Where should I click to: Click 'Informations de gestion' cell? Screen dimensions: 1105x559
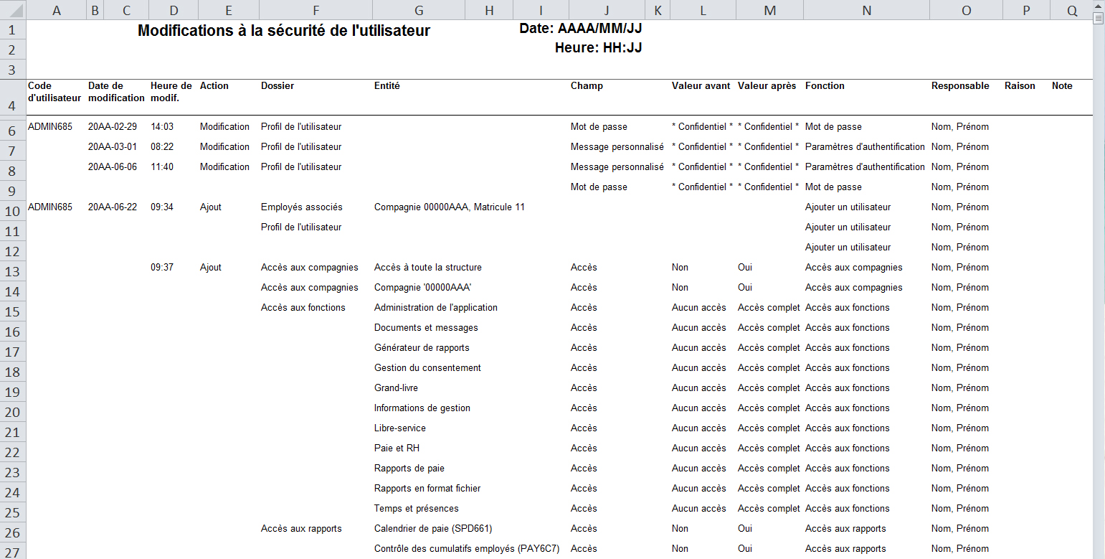coord(422,408)
